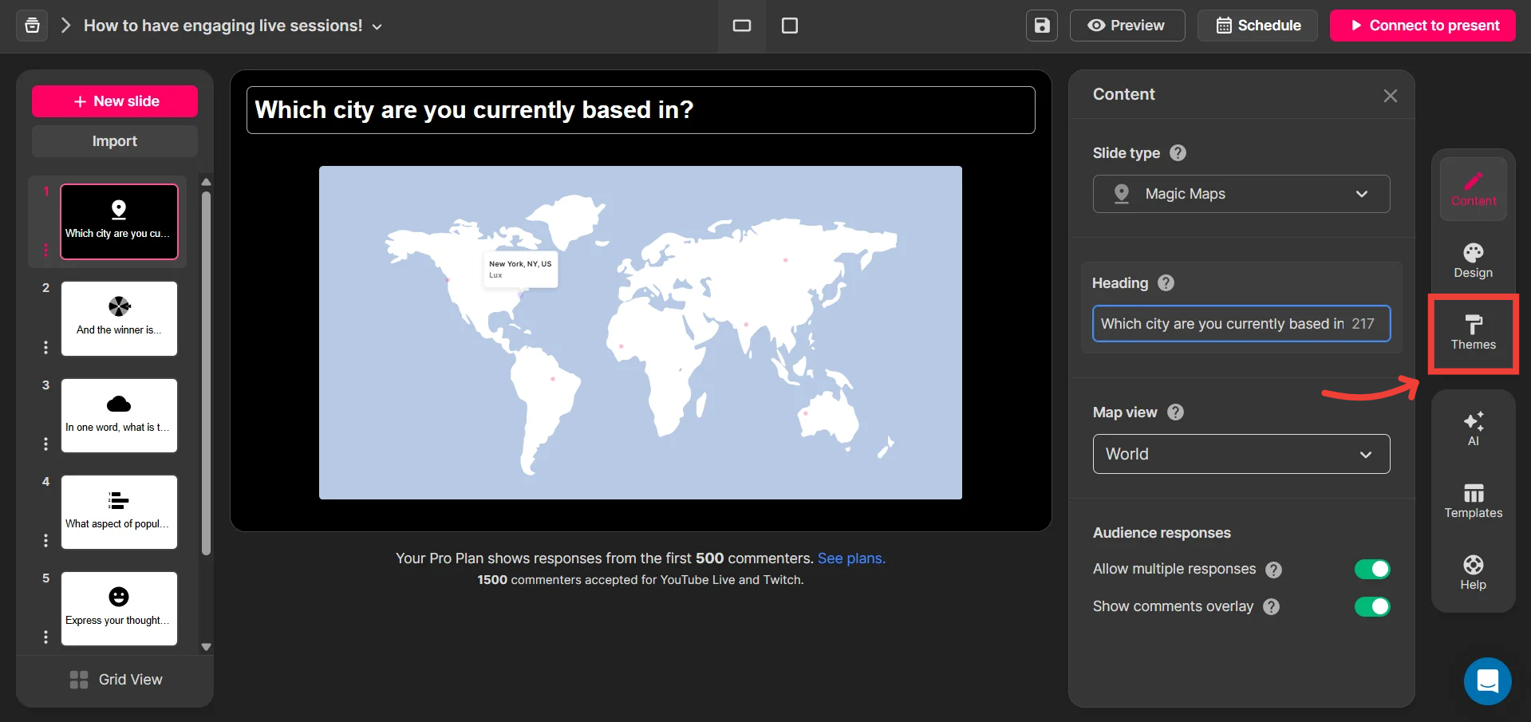Open the Themes panel
Image resolution: width=1531 pixels, height=722 pixels.
1473,332
